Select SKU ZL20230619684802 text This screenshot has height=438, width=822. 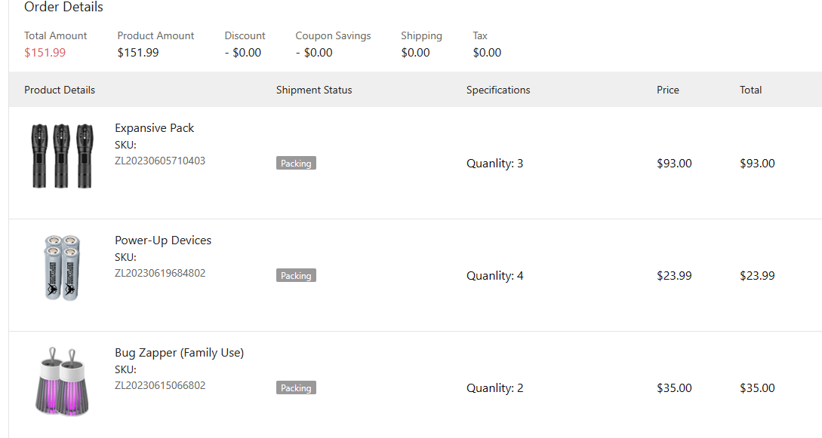click(160, 273)
